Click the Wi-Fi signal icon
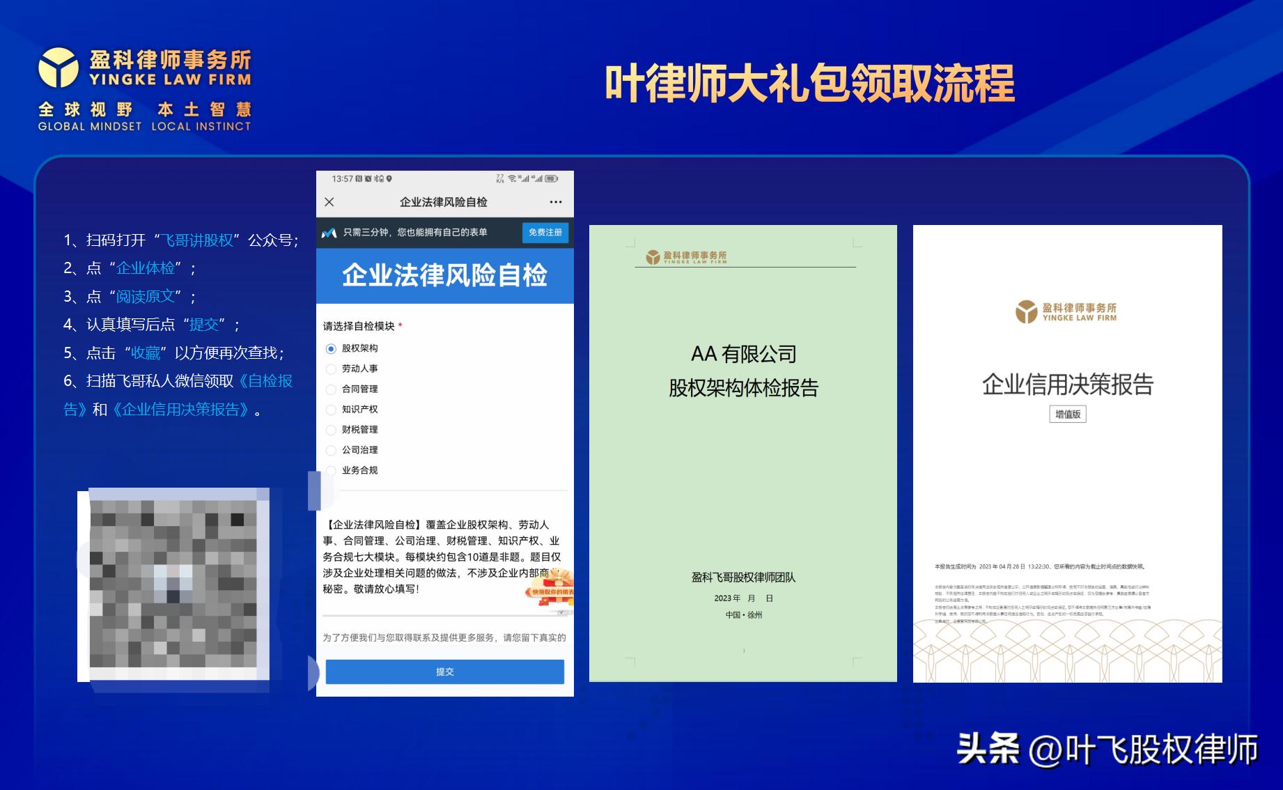This screenshot has width=1283, height=790. tap(512, 178)
